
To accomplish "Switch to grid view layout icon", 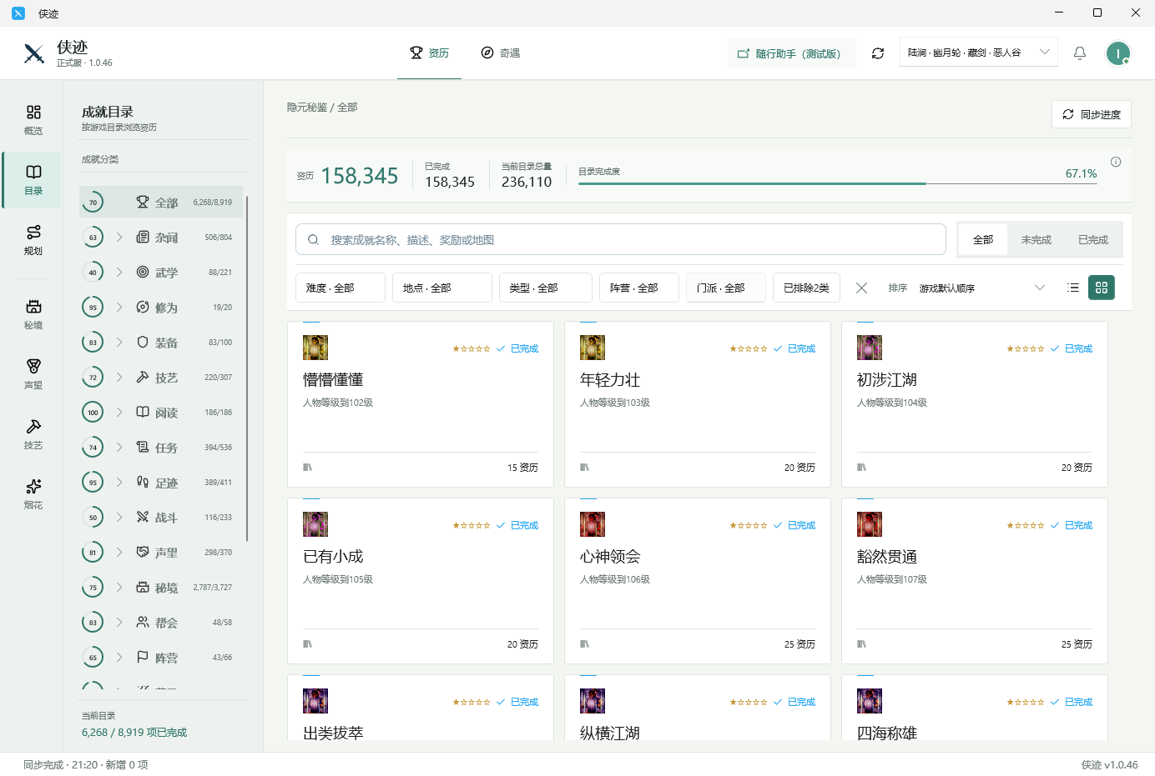I will 1102,288.
